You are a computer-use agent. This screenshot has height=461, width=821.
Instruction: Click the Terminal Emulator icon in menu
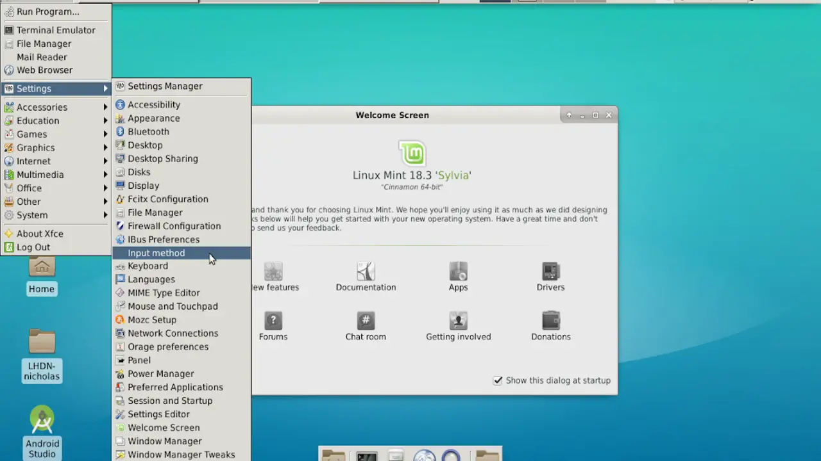coord(9,30)
